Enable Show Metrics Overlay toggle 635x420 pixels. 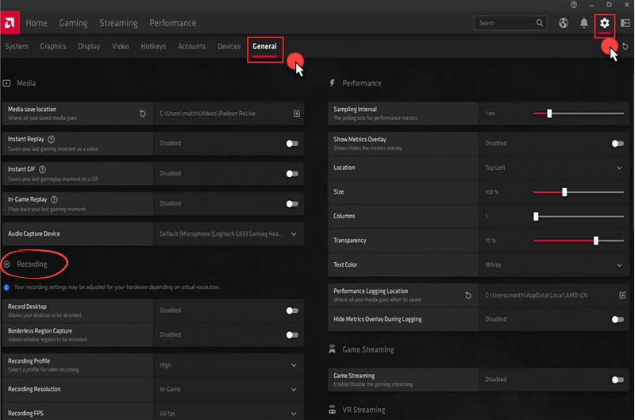click(618, 144)
